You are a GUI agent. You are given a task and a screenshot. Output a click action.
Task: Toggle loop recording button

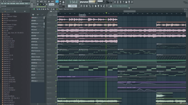(x=53, y=1)
